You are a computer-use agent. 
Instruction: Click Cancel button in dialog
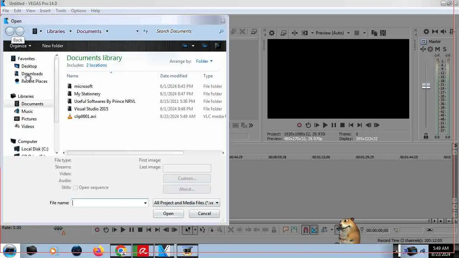(x=204, y=214)
